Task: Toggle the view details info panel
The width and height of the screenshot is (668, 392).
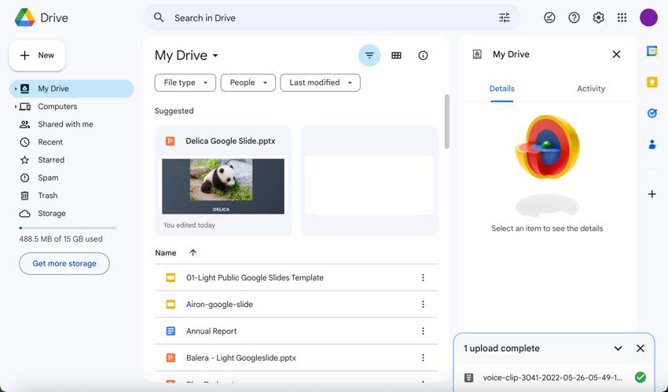Action: point(423,55)
